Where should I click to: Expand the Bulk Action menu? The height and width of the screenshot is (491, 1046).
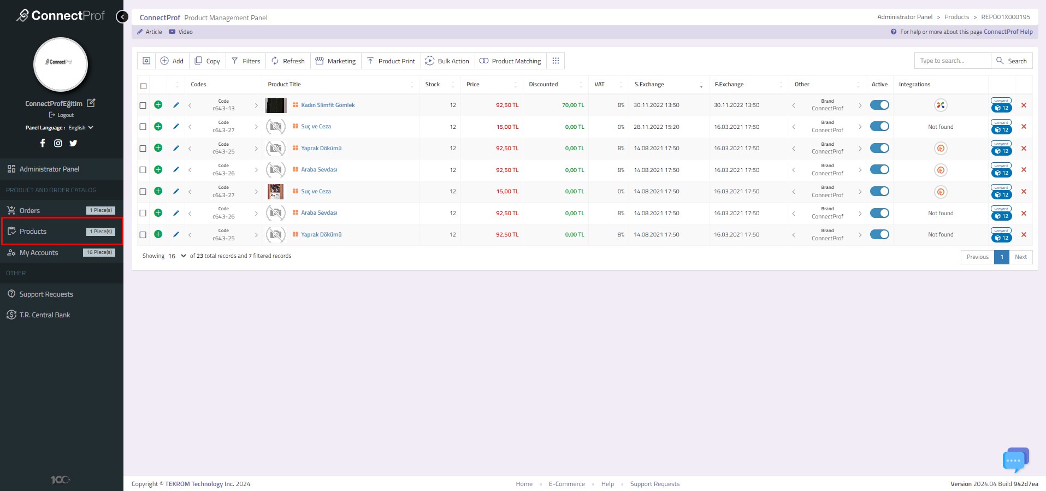pos(447,61)
